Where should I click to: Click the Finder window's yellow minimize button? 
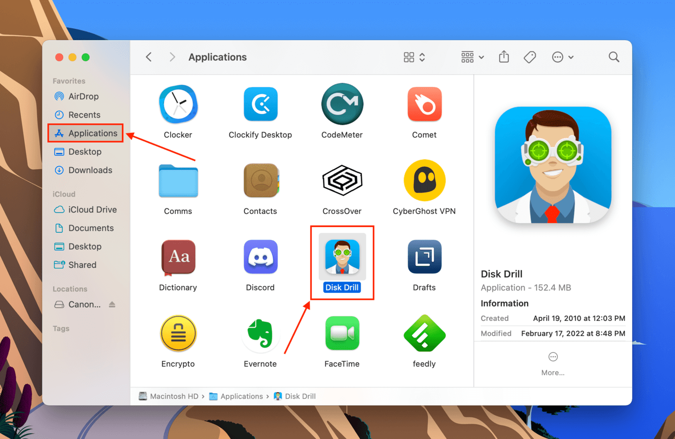[72, 57]
